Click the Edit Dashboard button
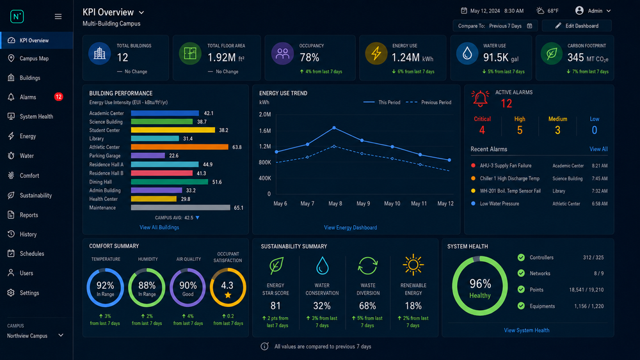The height and width of the screenshot is (360, 640). click(x=577, y=26)
